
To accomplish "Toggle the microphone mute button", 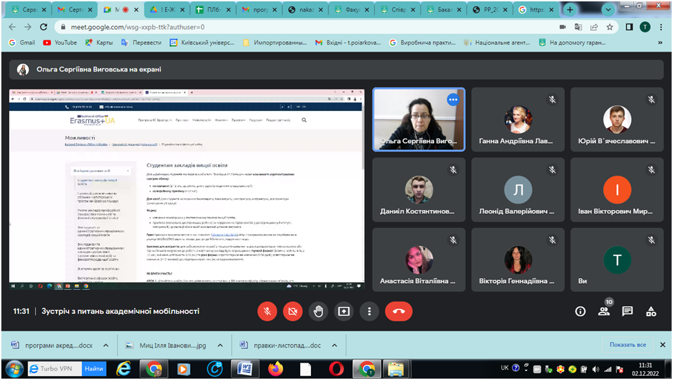I will tap(267, 311).
